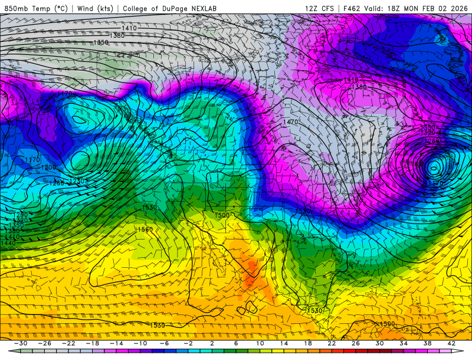The image size is (472, 354).
Task: Click 'Valid: 18Z MON FEB 02 2026' text
Action: tap(416, 8)
